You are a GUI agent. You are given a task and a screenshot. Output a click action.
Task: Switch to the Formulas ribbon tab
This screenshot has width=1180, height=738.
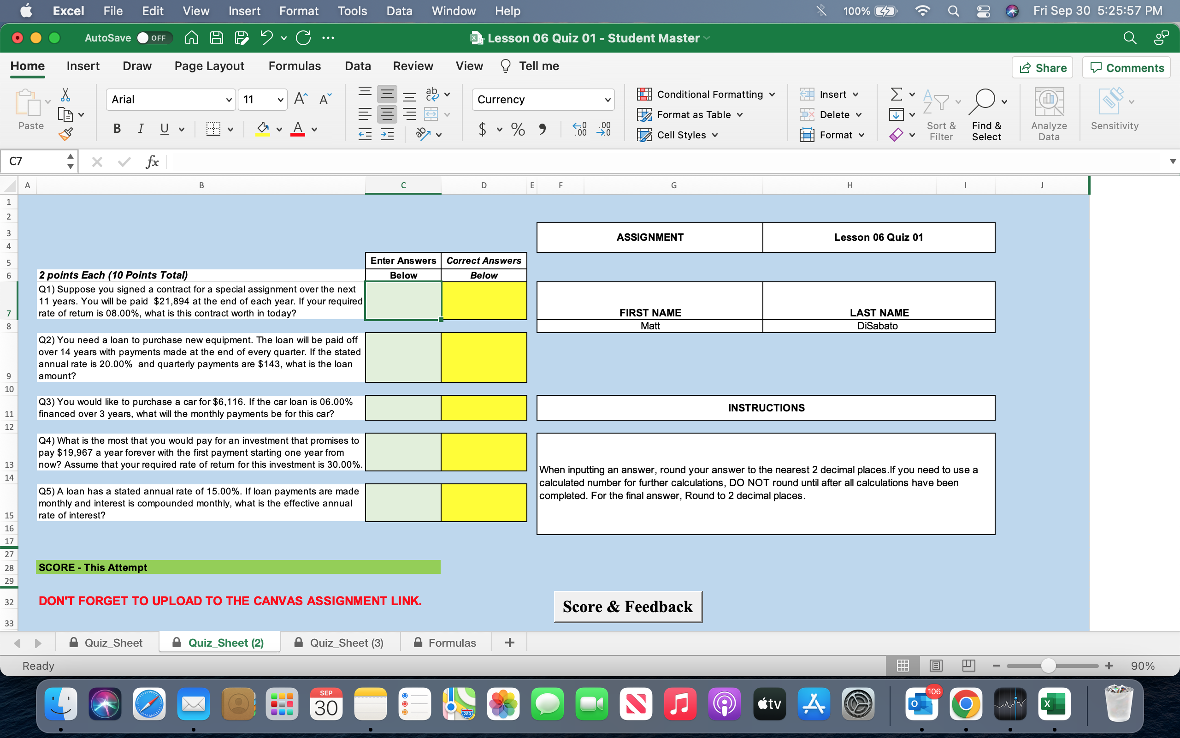(x=295, y=66)
